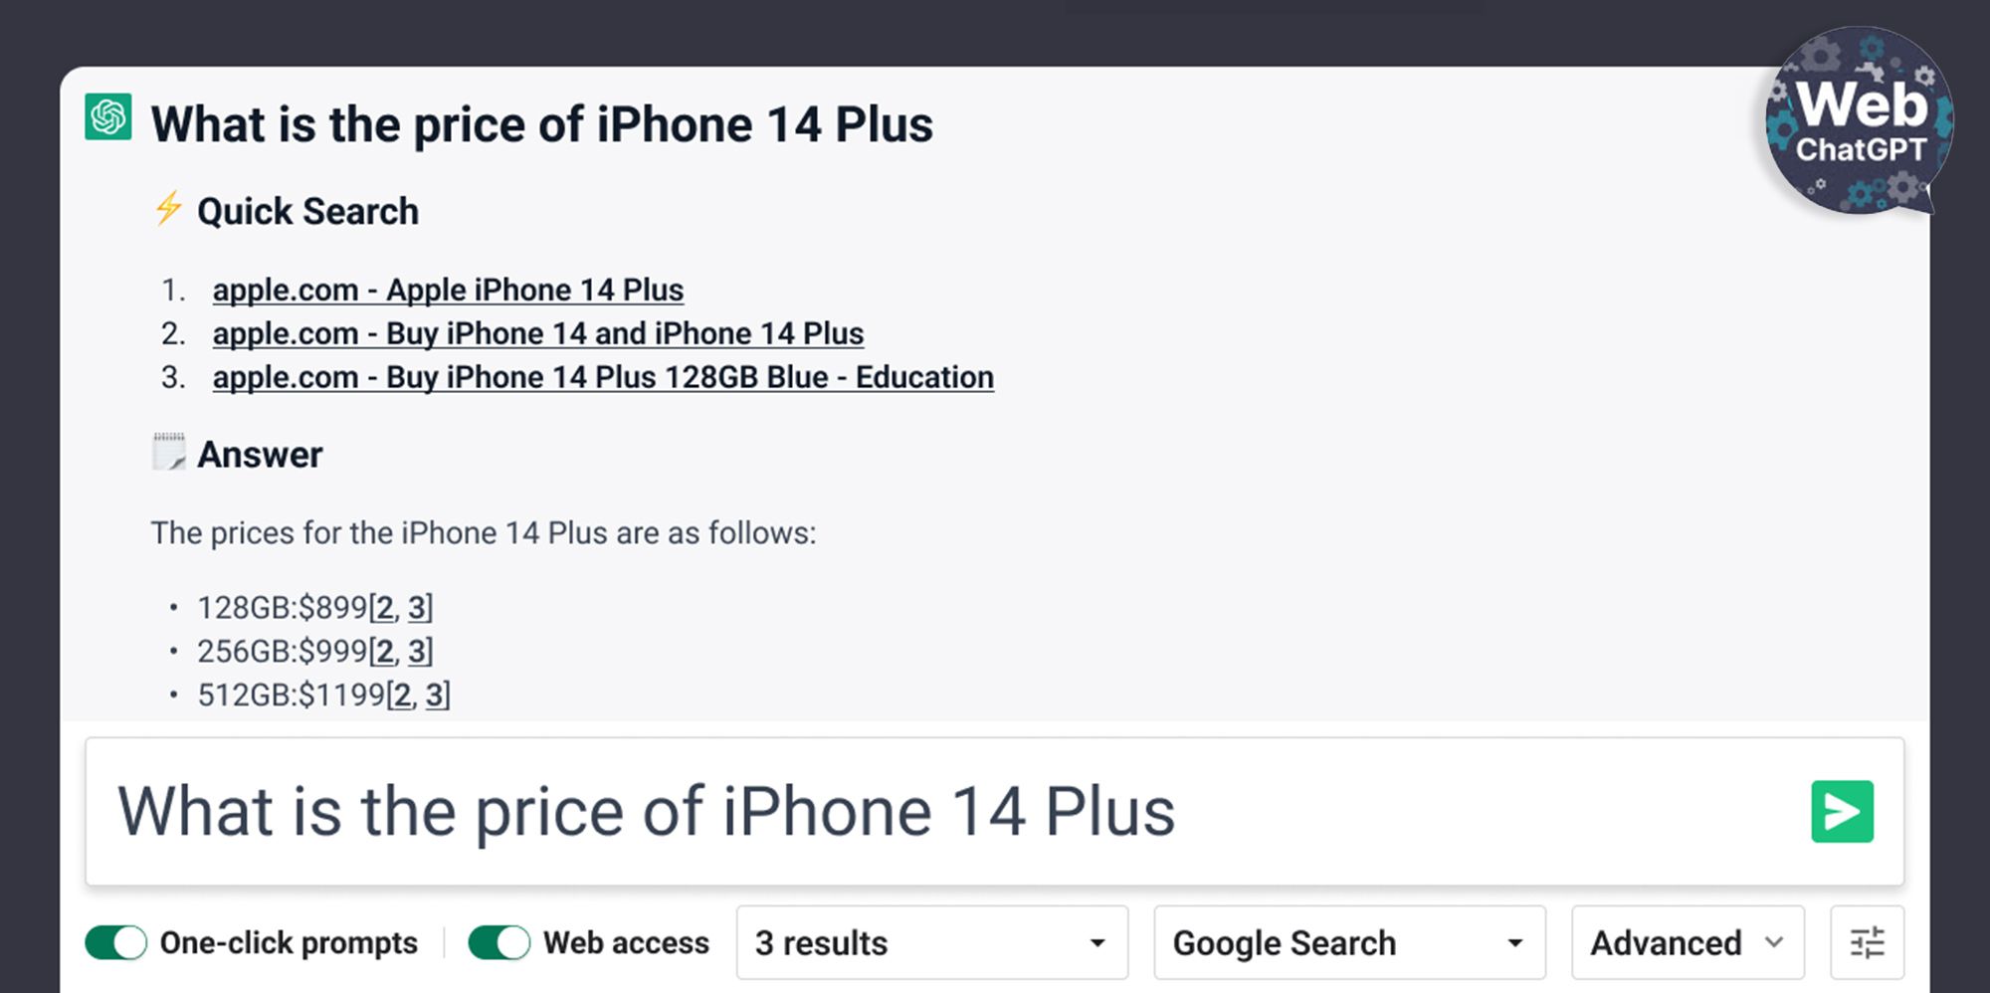1990x993 pixels.
Task: Open the Apple iPhone 14 Plus link
Action: 448,290
